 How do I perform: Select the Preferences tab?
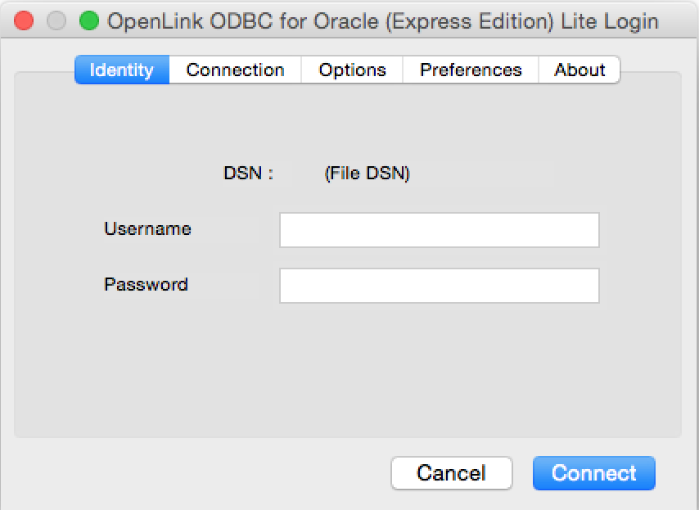click(471, 70)
